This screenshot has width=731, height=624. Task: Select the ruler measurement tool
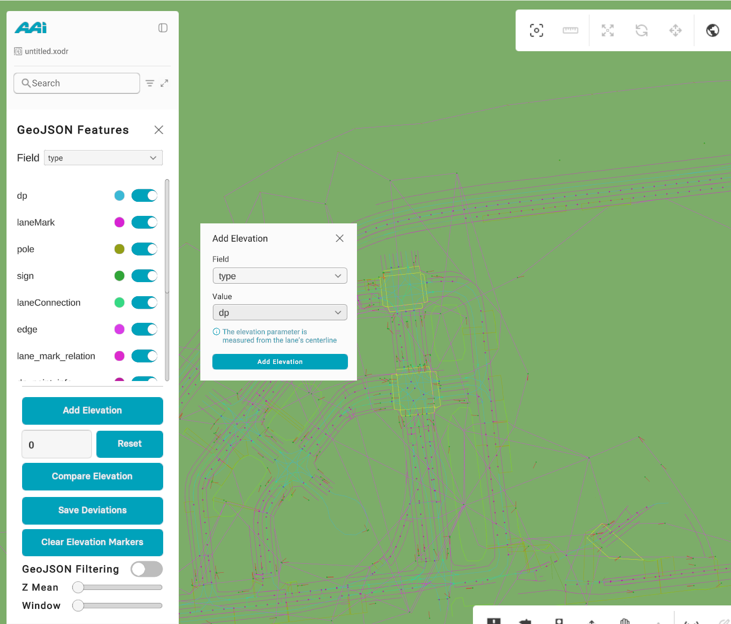tap(570, 31)
